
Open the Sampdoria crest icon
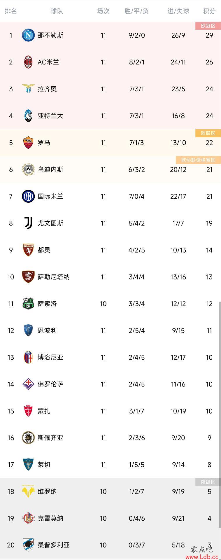coord(28,545)
